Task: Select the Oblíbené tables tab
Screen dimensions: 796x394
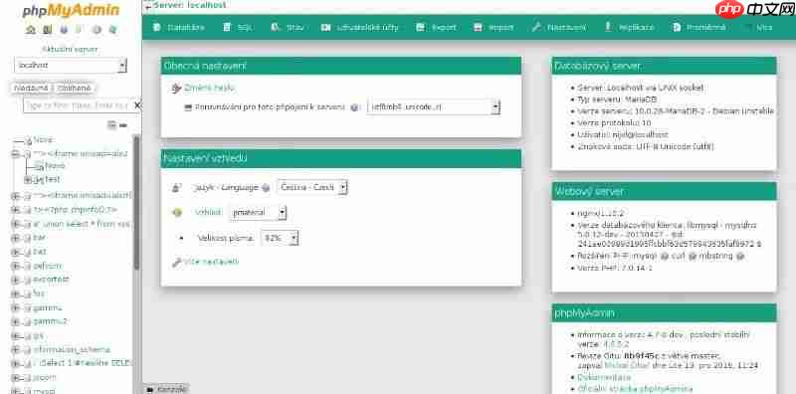Action: [x=74, y=89]
